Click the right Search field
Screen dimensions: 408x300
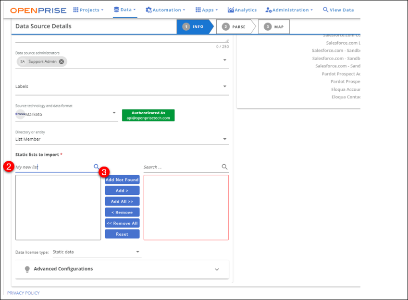pyautogui.click(x=182, y=167)
